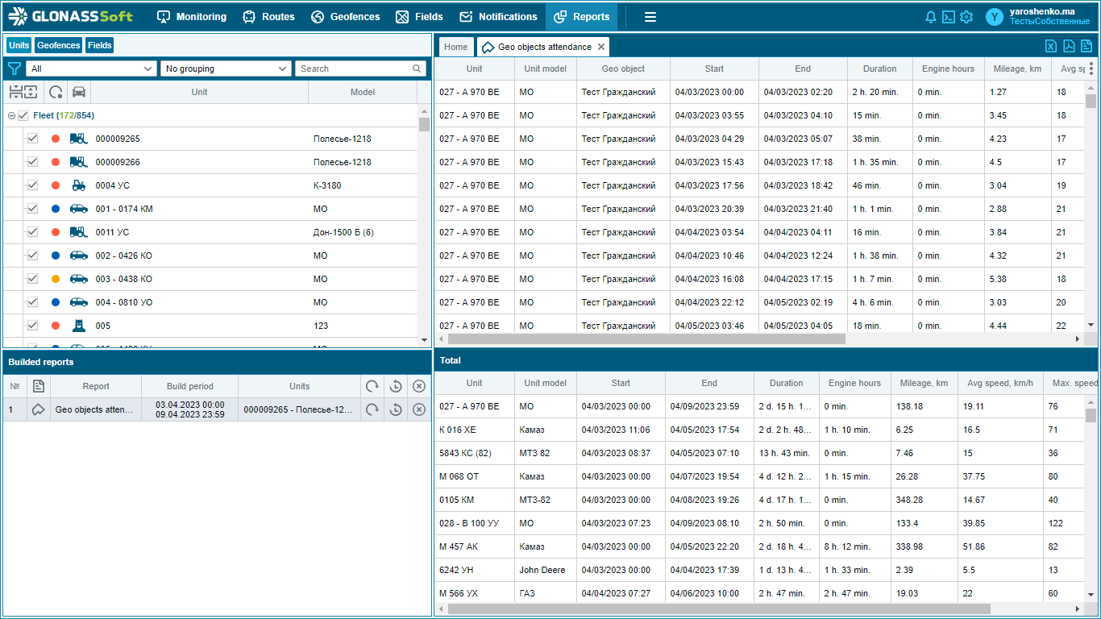Sort by the Model column header
This screenshot has height=619, width=1101.
coord(363,92)
